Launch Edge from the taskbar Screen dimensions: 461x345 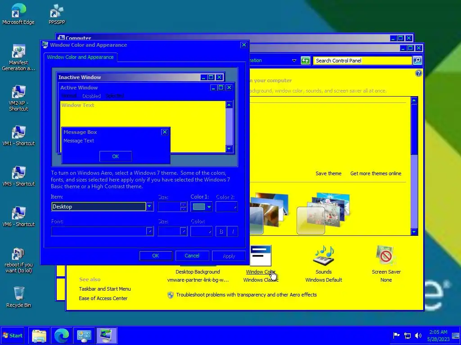tap(62, 335)
